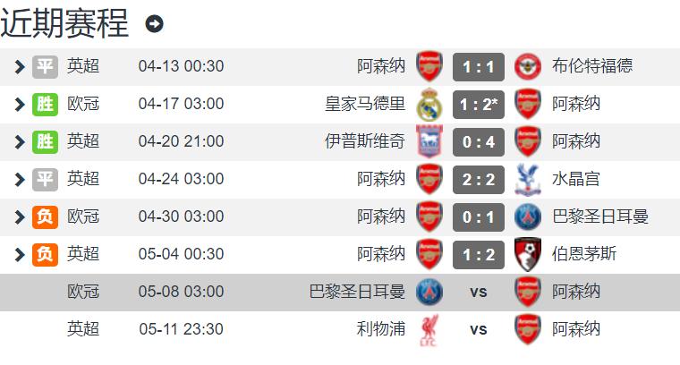Click the Crystal Palace eagle crest
Viewport: 680px width, 365px height.
point(527,180)
